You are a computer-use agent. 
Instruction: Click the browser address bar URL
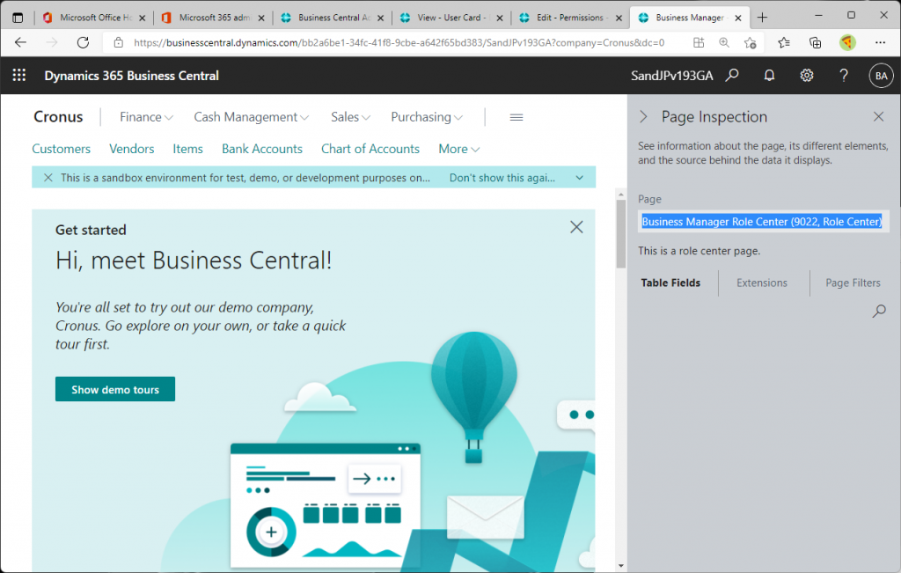click(x=399, y=42)
